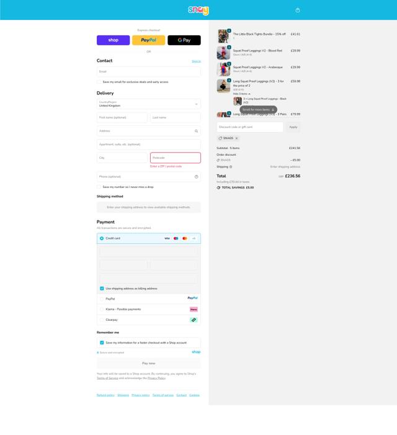Click the Sign in link

pos(196,61)
